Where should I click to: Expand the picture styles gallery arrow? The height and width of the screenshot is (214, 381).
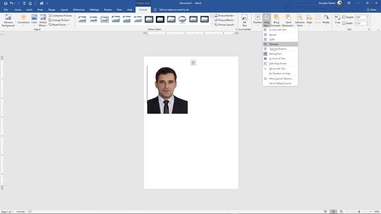point(212,24)
